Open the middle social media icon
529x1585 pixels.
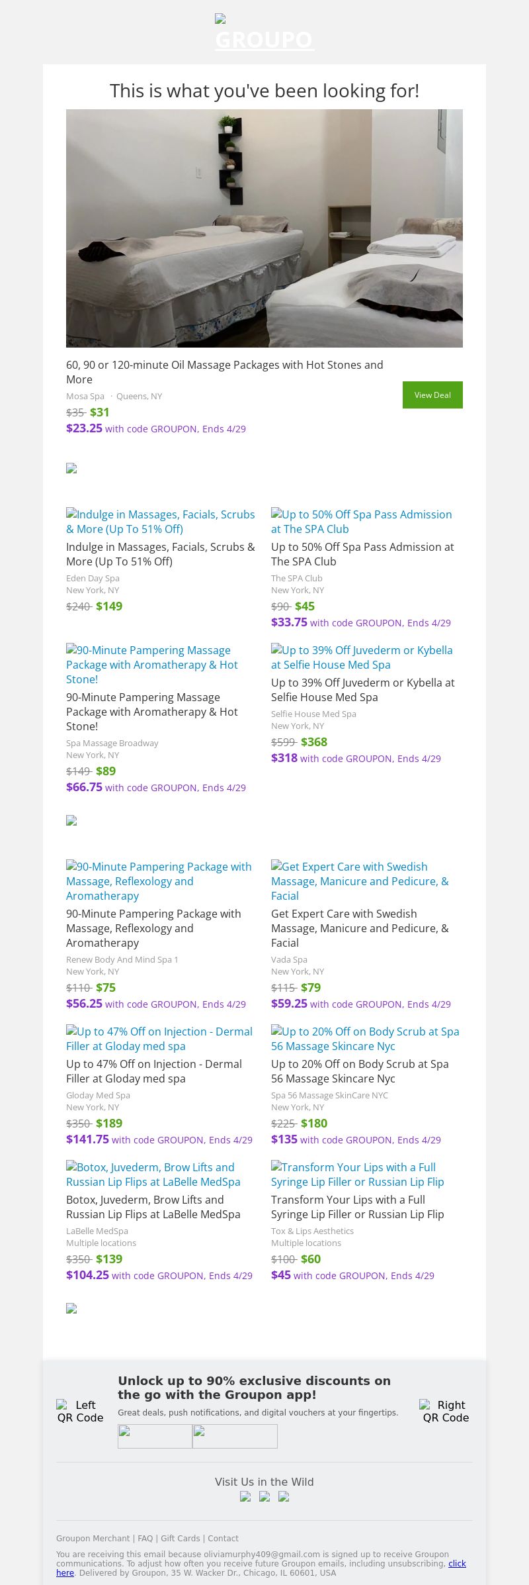(x=264, y=1496)
